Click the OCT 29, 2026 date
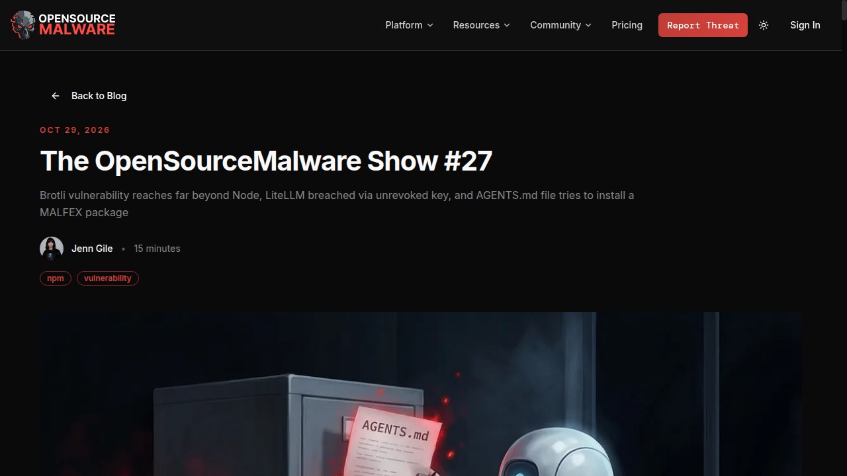This screenshot has height=476, width=847. (x=75, y=130)
